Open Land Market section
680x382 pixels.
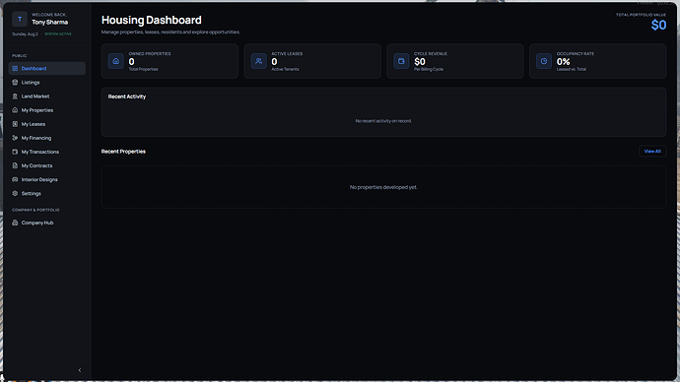47,96
